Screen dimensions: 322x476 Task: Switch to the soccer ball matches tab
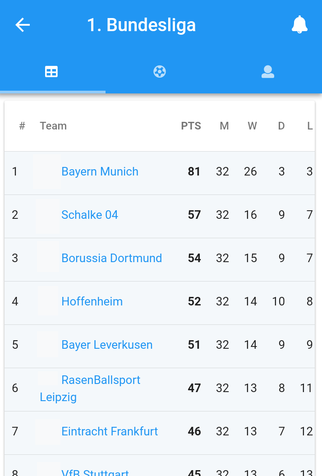160,72
